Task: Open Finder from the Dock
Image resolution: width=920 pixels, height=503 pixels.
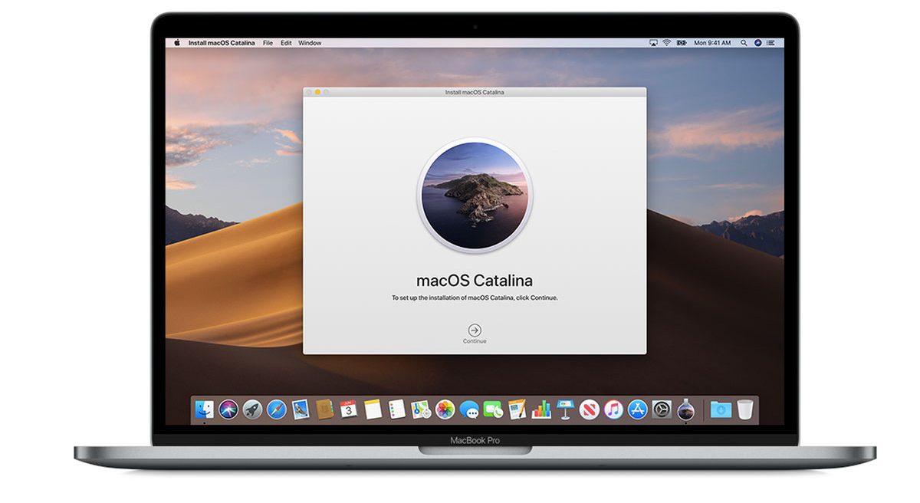Action: click(205, 409)
